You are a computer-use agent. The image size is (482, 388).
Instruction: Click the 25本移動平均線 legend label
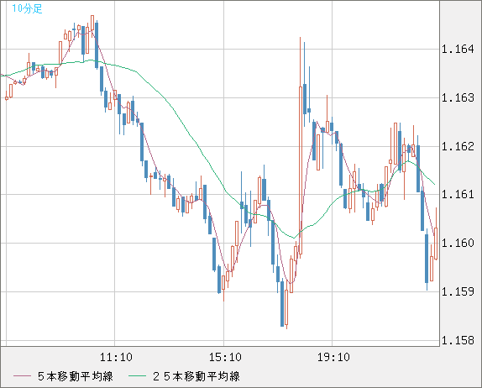click(196, 376)
